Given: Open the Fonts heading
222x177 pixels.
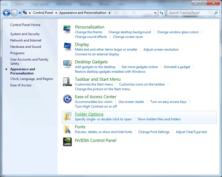Looking at the screenshot, I should (x=80, y=127).
